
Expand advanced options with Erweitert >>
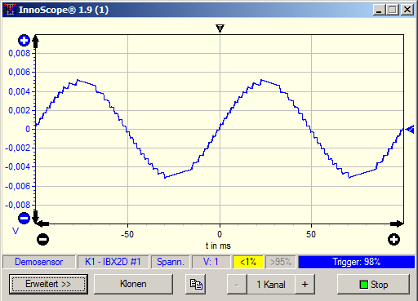[x=48, y=284]
